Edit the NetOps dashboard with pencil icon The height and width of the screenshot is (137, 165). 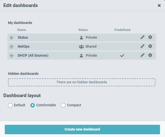click(142, 46)
